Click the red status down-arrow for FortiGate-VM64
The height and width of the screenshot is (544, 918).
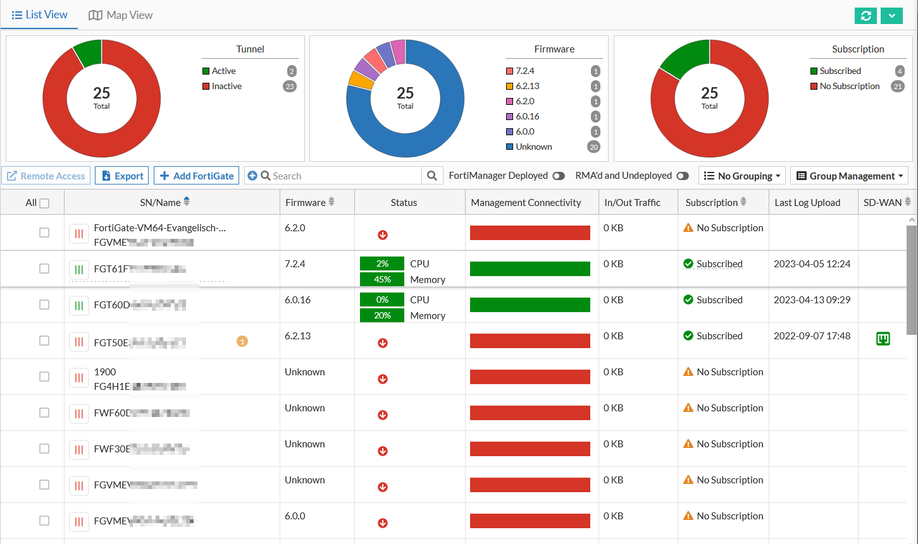click(x=382, y=234)
